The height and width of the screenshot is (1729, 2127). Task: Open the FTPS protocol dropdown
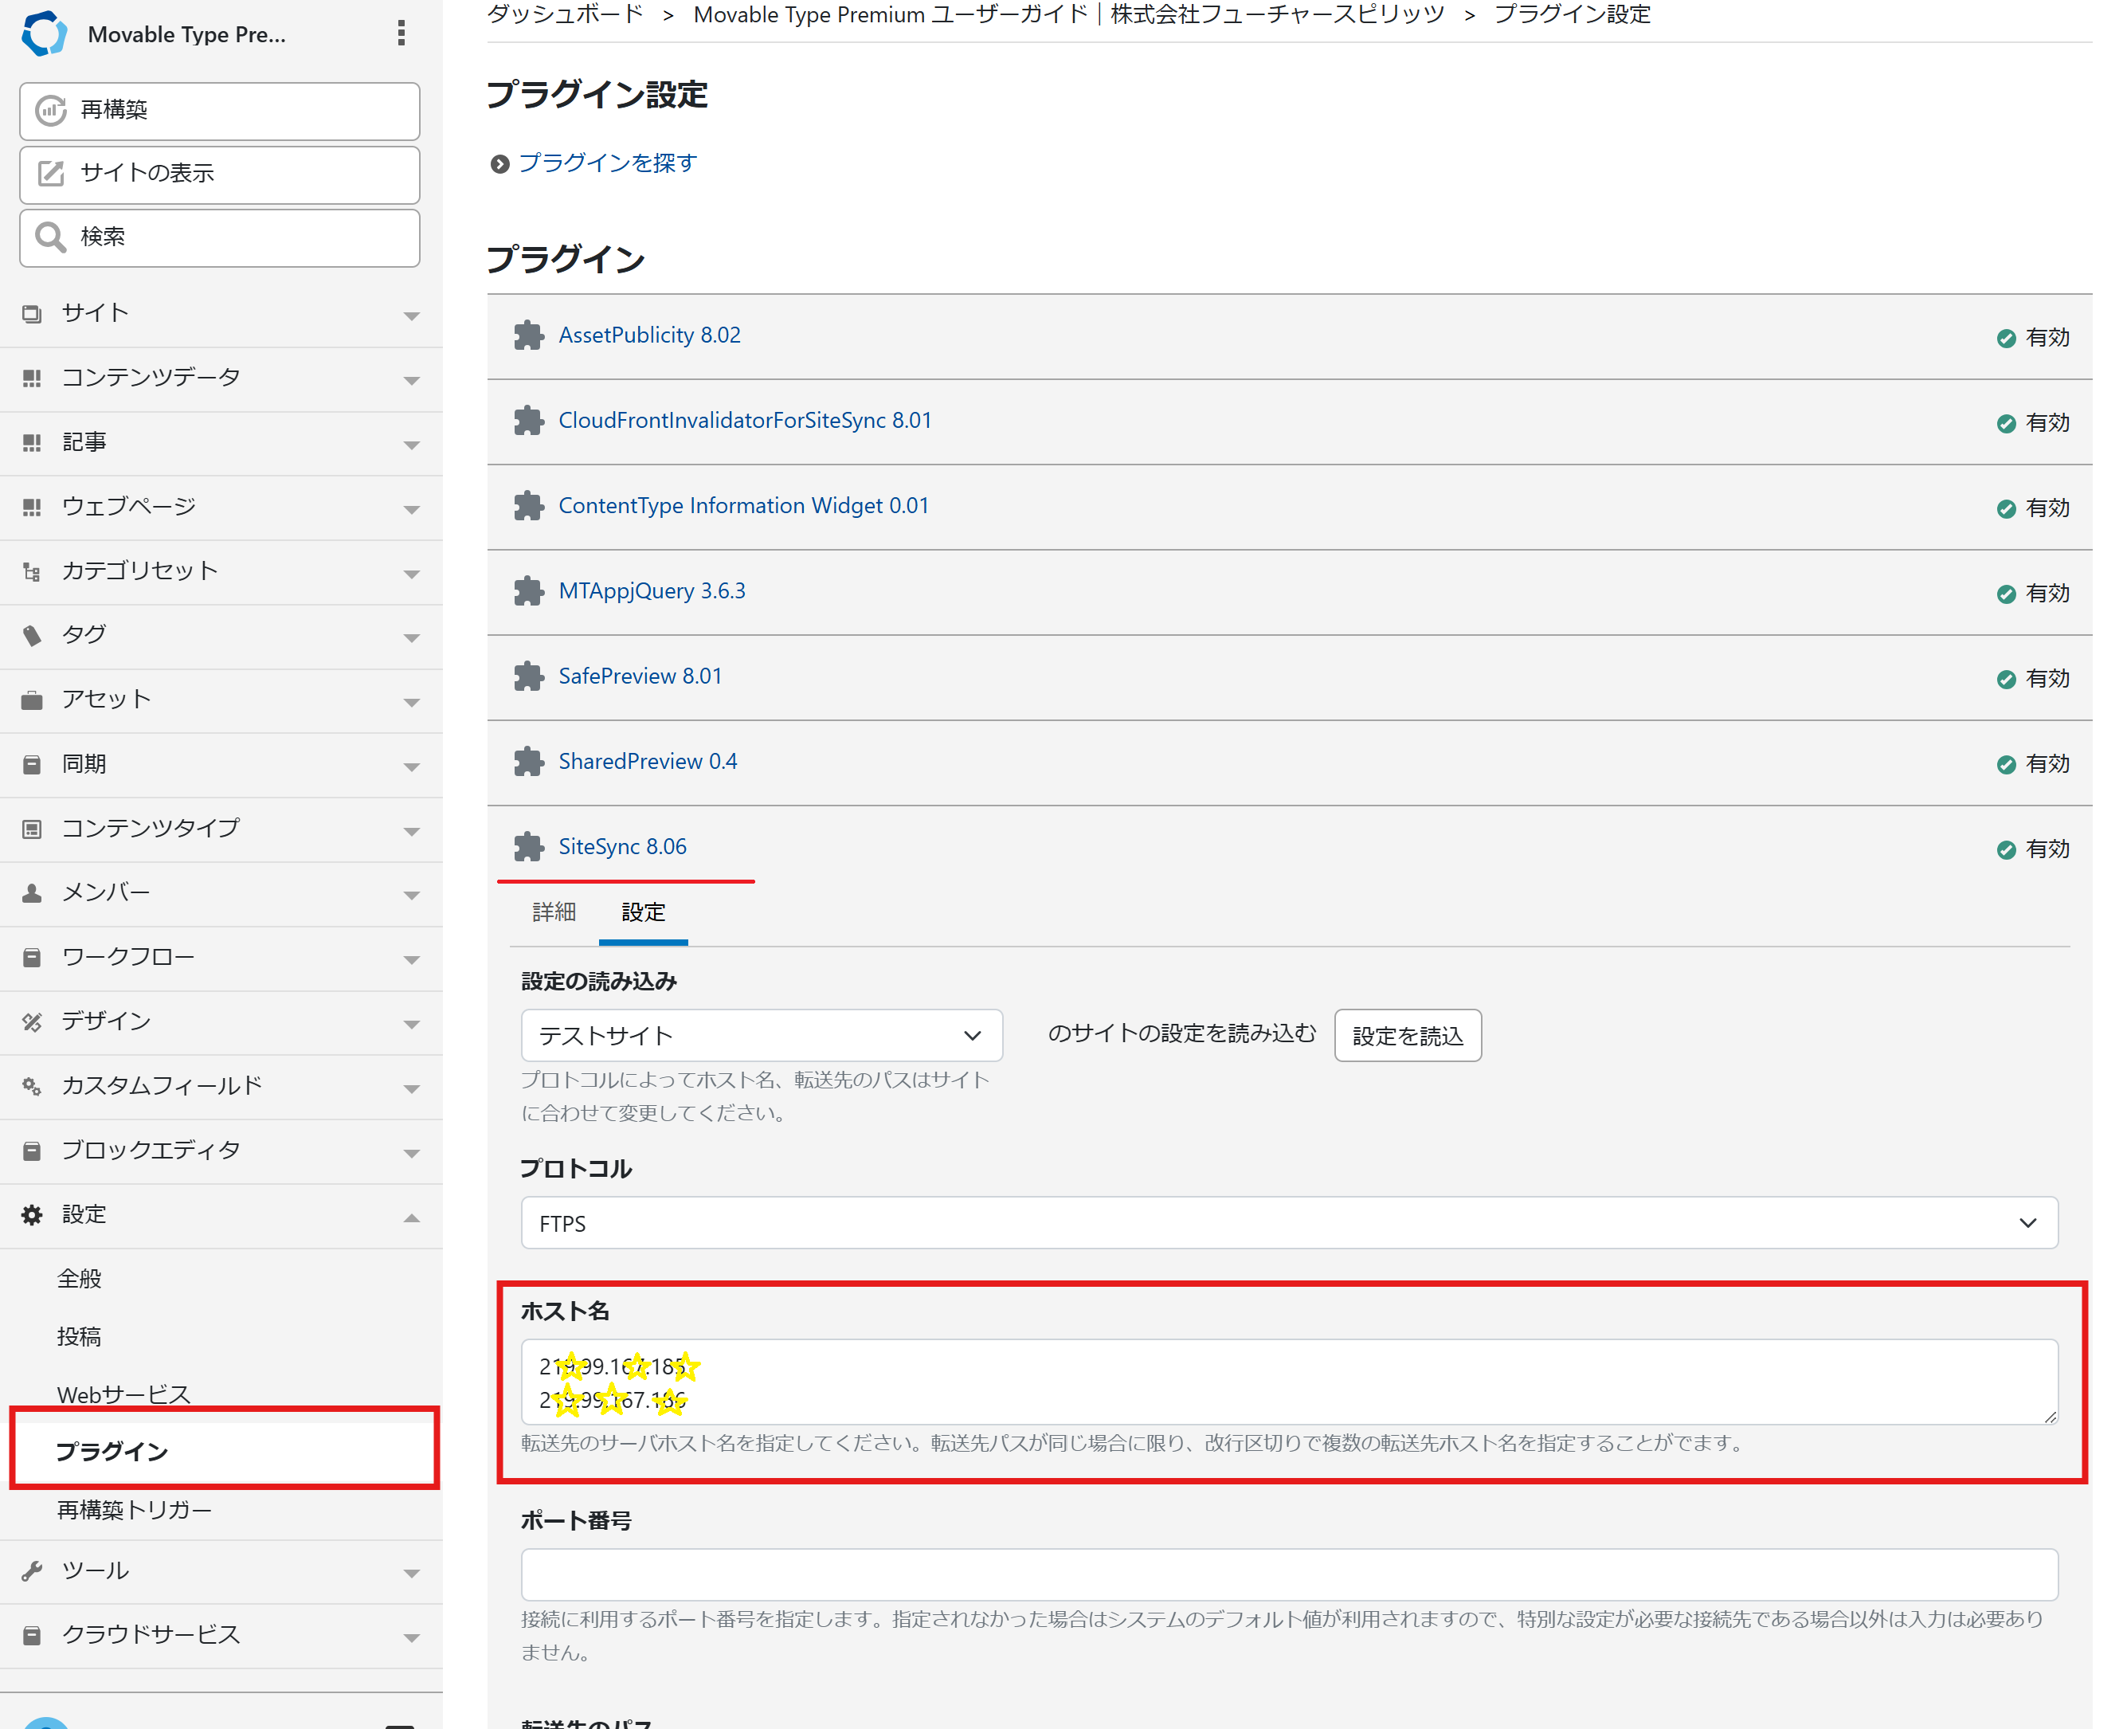click(1289, 1223)
